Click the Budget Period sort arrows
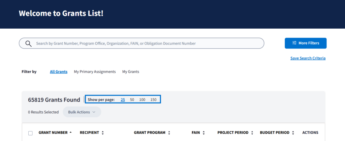Screen dimensions: 345x141 [293, 133]
